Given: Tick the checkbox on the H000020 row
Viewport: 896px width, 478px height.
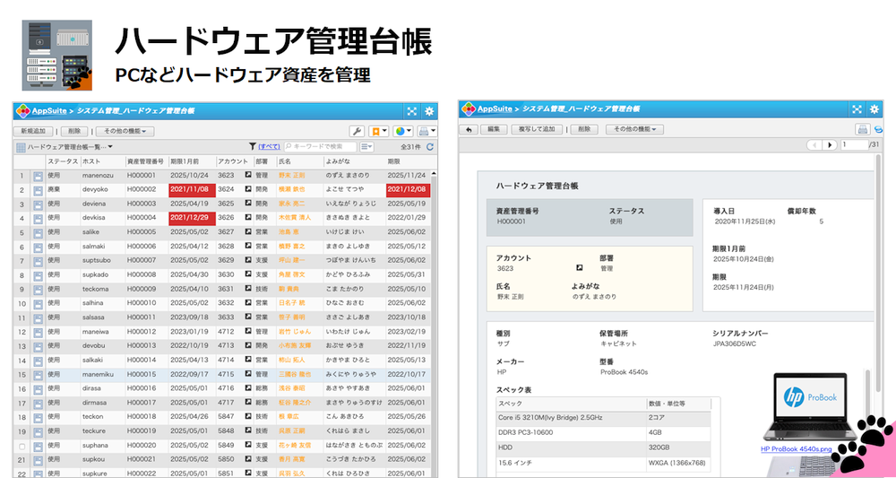Looking at the screenshot, I should (22, 446).
